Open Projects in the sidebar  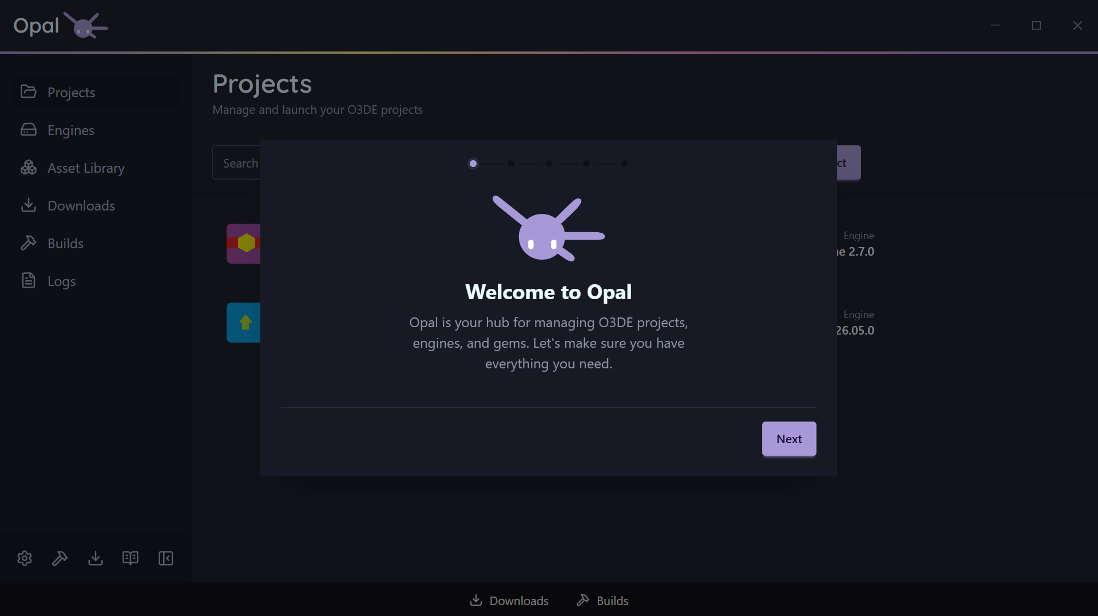[x=95, y=92]
